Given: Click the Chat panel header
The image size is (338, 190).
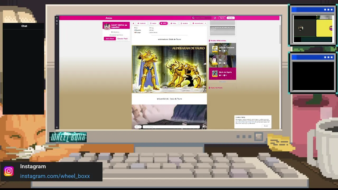Looking at the screenshot, I should (x=24, y=26).
